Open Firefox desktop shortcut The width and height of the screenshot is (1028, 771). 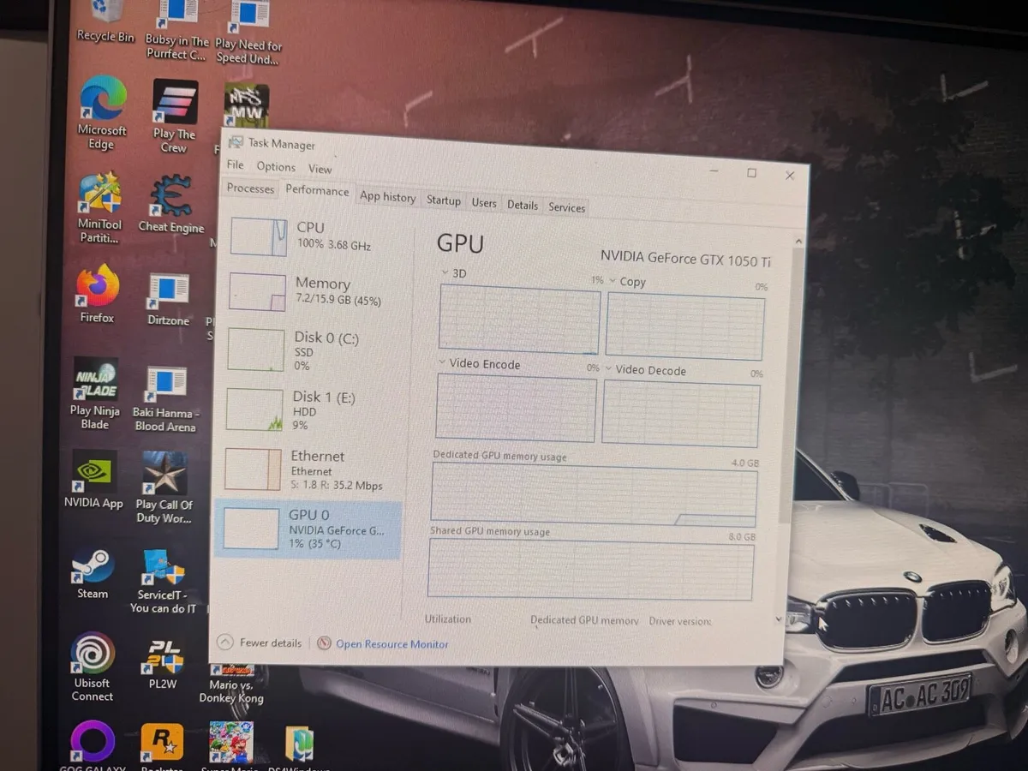pyautogui.click(x=97, y=294)
